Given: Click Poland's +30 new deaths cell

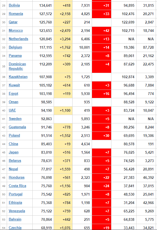Looking at the screenshot, I should (x=102, y=136).
